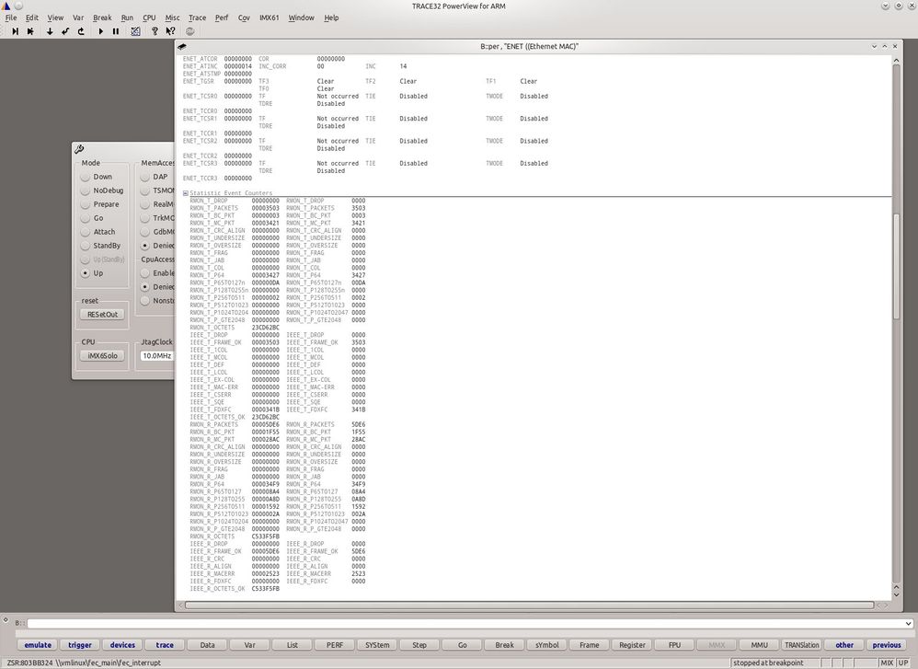Select the Up mode radio button
Screen dimensions: 918x669
pyautogui.click(x=86, y=273)
